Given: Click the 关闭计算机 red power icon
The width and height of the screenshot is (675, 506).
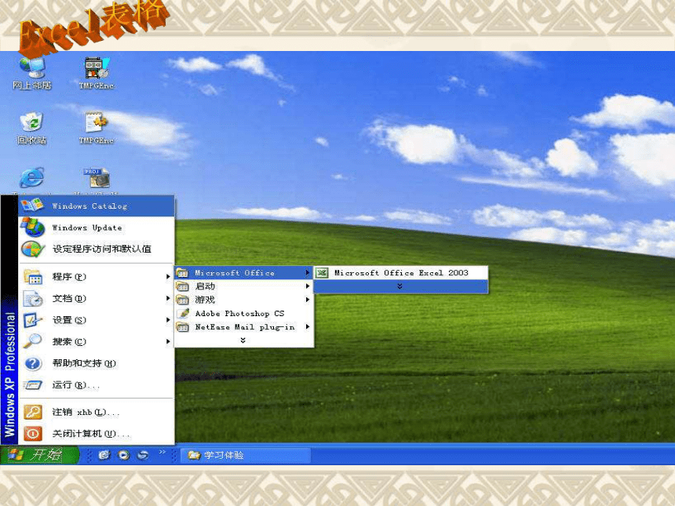Looking at the screenshot, I should pos(33,433).
